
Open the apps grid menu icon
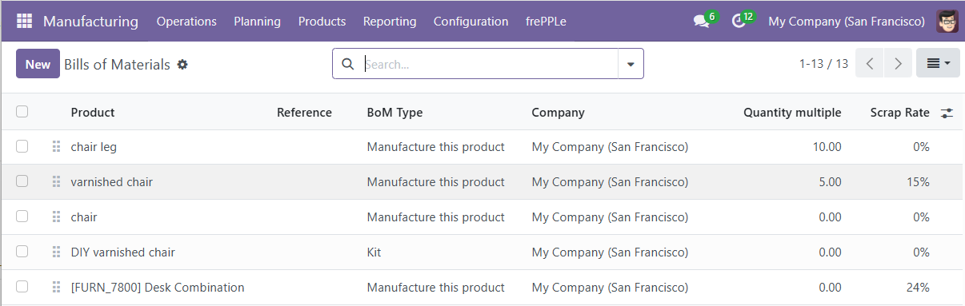24,21
